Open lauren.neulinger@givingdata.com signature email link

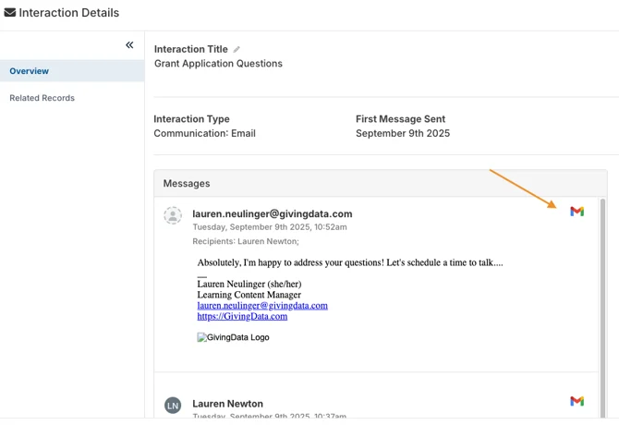(x=262, y=306)
